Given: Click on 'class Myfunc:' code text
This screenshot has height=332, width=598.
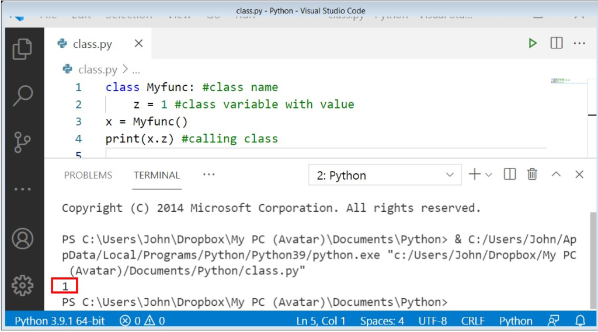Looking at the screenshot, I should [x=150, y=88].
